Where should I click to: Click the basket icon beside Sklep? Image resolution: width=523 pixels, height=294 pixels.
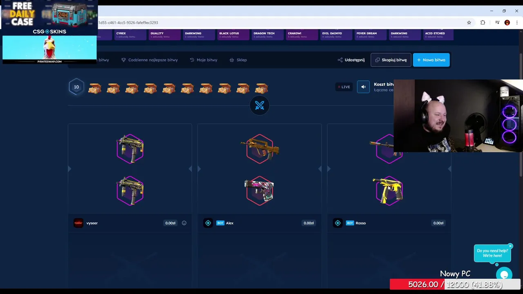[x=232, y=60]
